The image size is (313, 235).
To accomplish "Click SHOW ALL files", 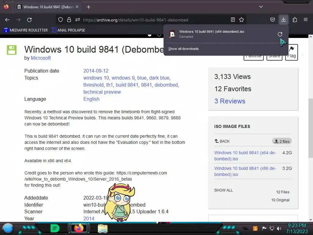I will 223,190.
